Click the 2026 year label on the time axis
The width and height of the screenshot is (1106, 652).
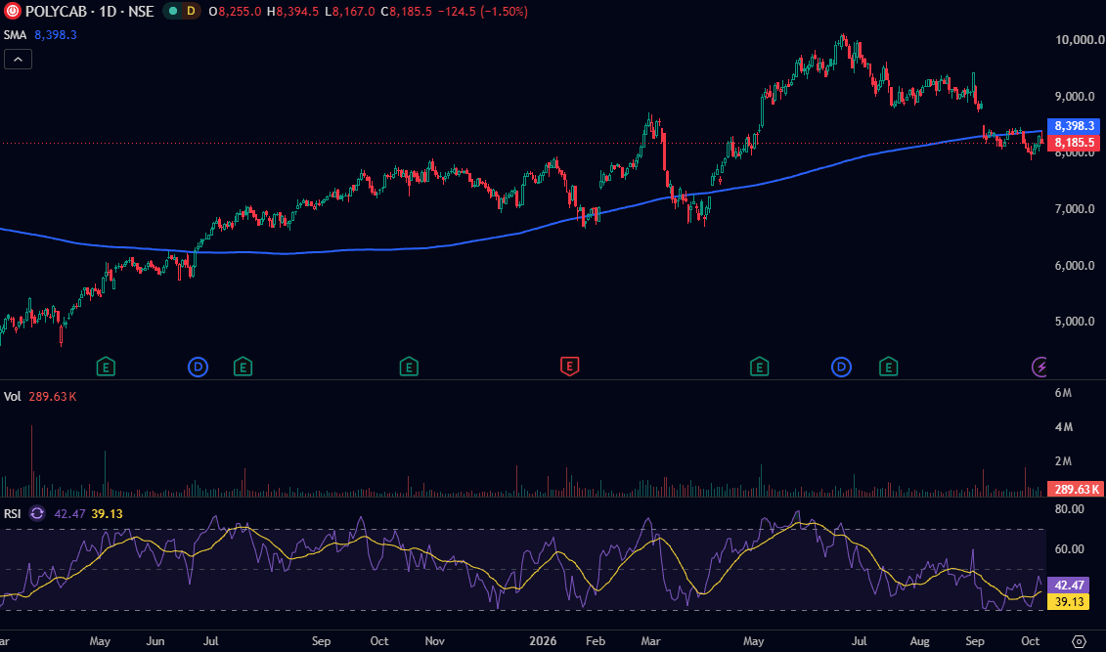pyautogui.click(x=543, y=640)
